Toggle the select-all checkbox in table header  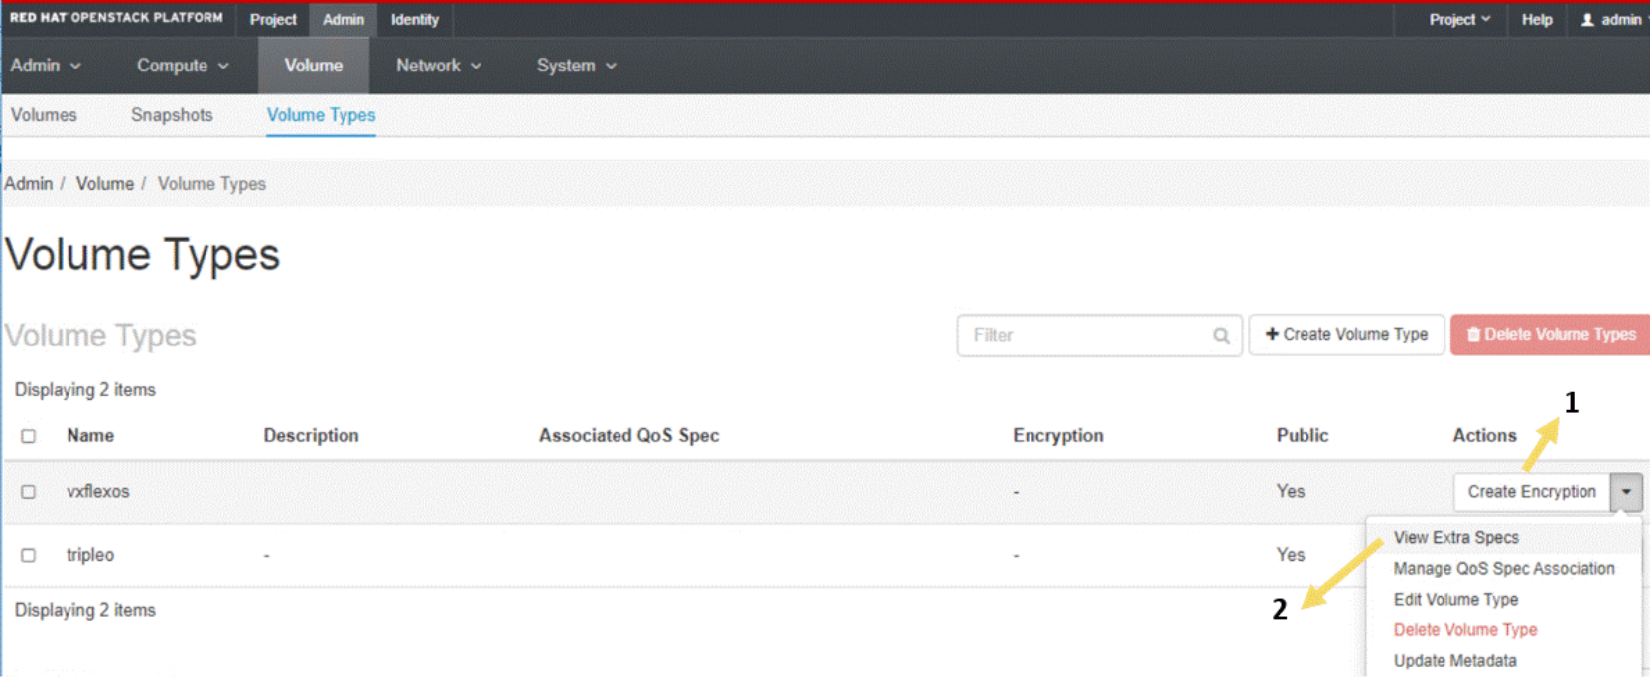[29, 436]
